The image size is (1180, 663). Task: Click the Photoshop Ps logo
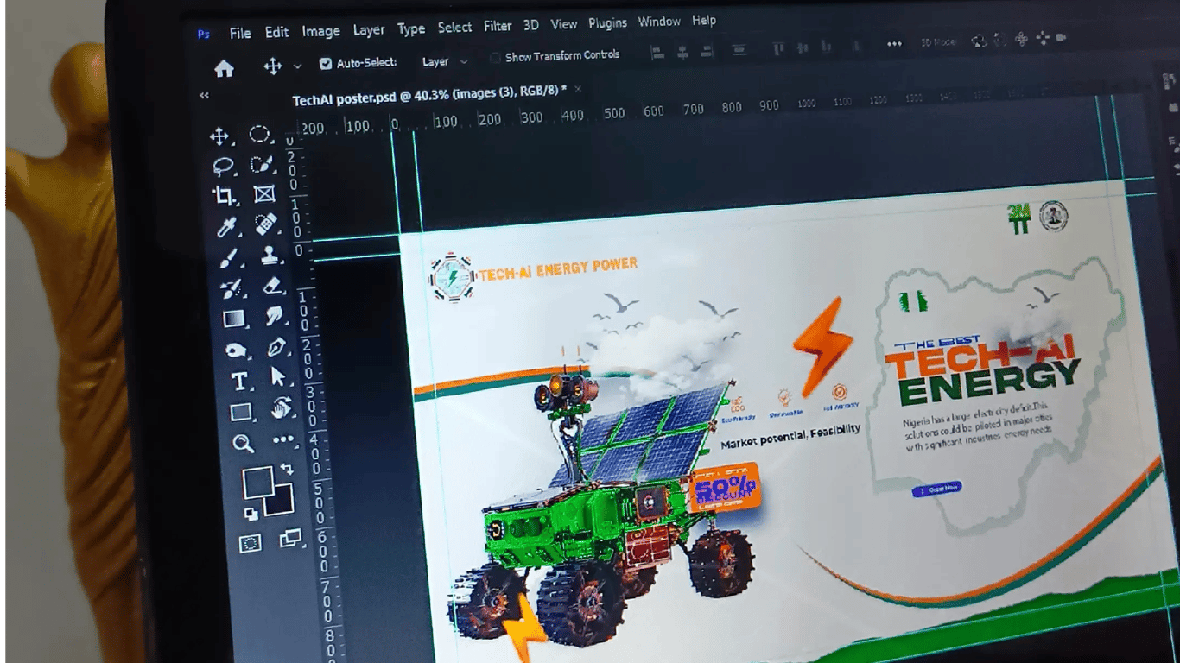tap(203, 35)
